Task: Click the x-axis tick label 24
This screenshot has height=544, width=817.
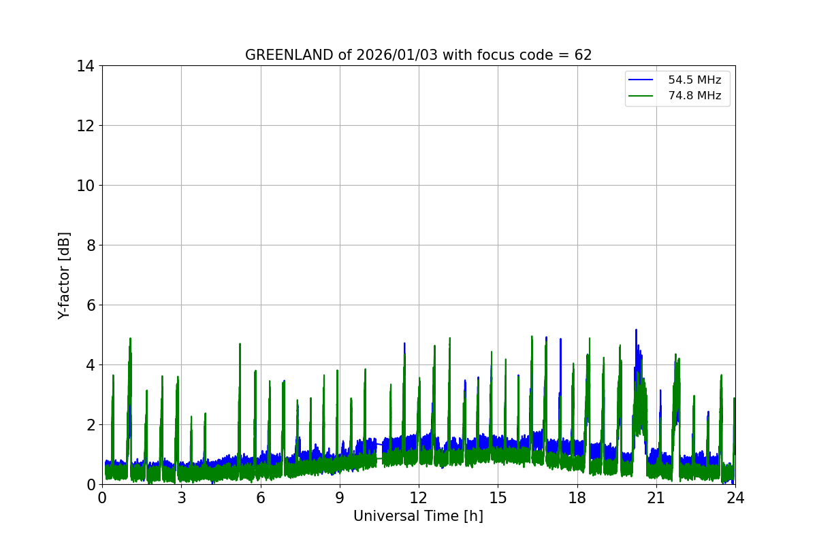Action: 735,497
